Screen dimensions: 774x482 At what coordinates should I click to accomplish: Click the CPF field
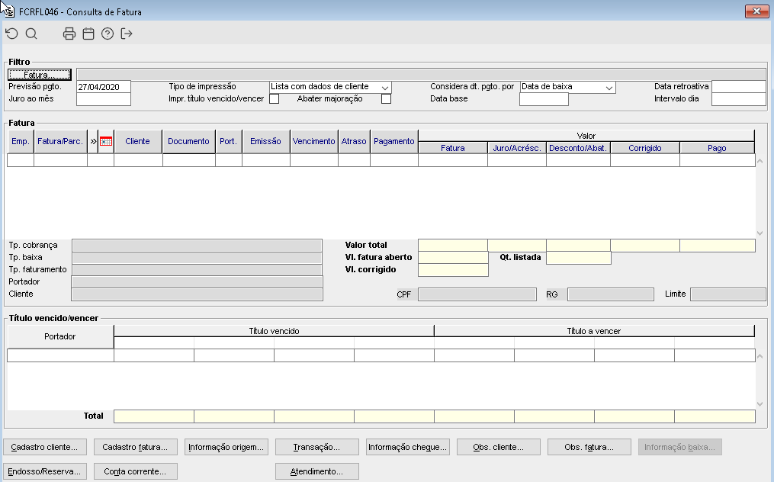tap(477, 294)
